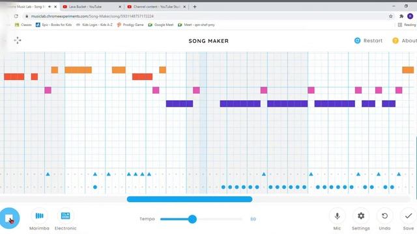Click the Restart icon button

tap(357, 40)
